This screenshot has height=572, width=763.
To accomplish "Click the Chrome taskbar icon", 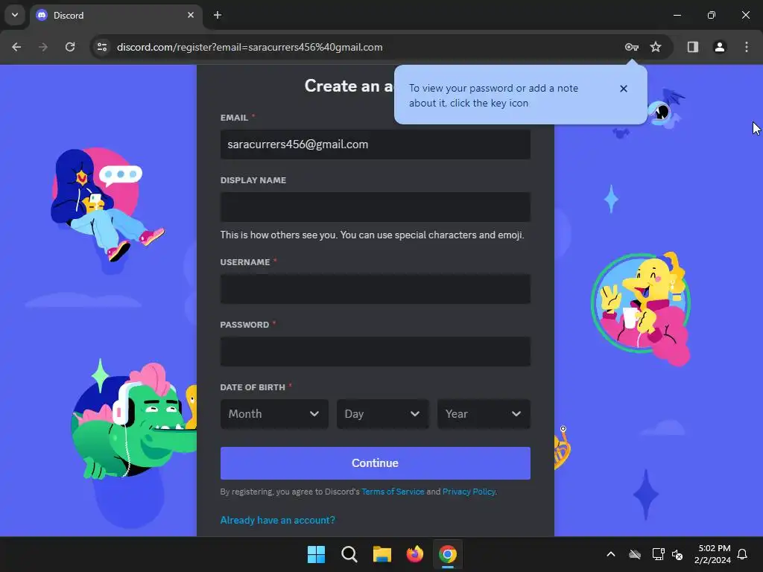I will (x=448, y=554).
